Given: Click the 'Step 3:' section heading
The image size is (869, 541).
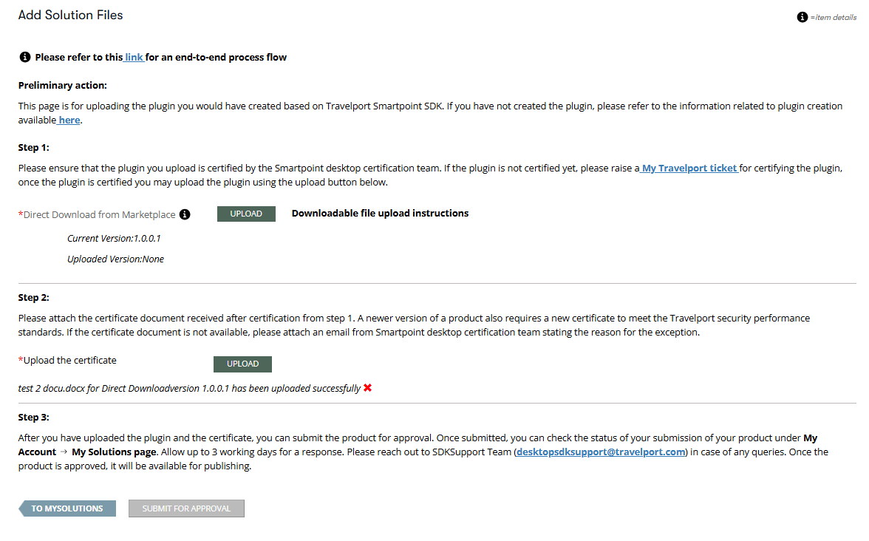Looking at the screenshot, I should (x=33, y=418).
